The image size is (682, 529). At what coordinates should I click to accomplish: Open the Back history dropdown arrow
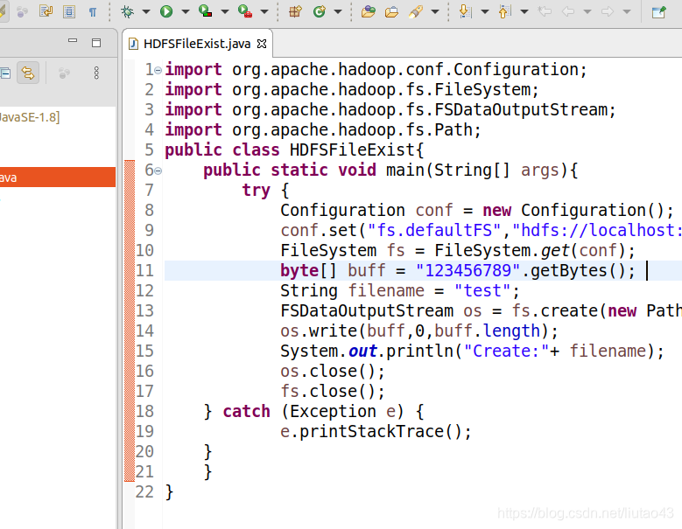[587, 11]
